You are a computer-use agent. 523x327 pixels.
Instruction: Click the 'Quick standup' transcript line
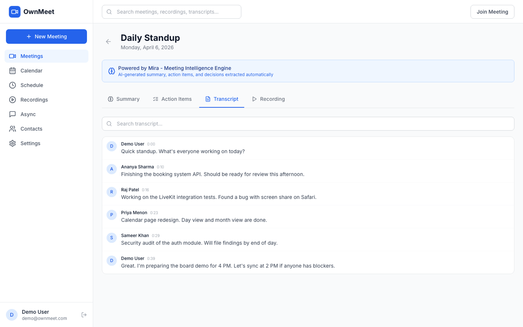(x=183, y=151)
